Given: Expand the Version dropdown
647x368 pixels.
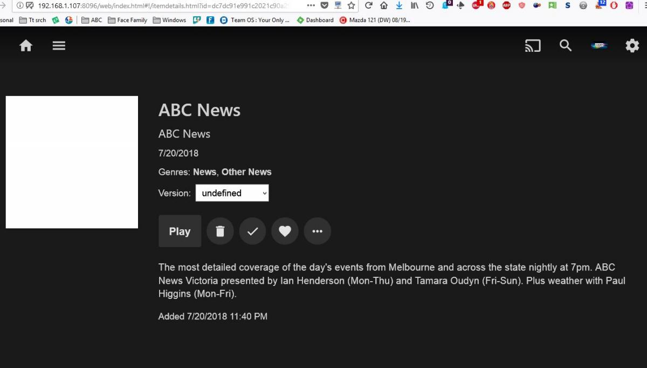Looking at the screenshot, I should point(232,193).
